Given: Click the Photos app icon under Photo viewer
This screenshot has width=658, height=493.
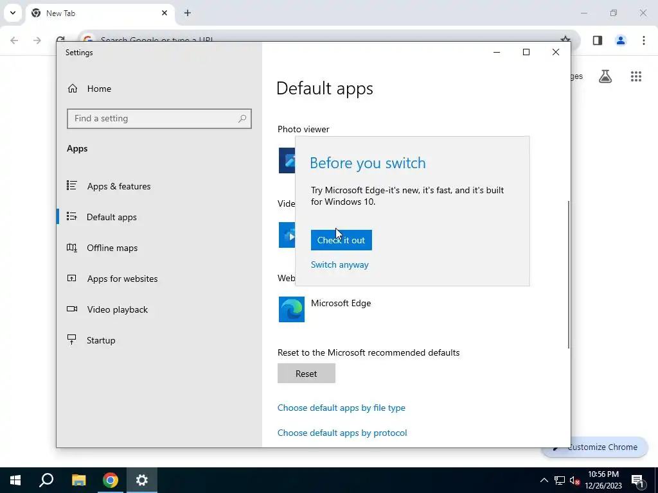Looking at the screenshot, I should [x=287, y=160].
